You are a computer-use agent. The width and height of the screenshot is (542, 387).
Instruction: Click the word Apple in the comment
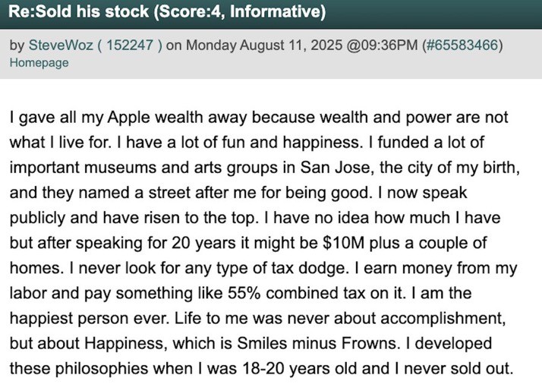(x=128, y=118)
